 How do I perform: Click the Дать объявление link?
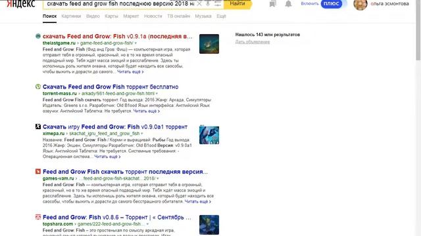pos(253,42)
